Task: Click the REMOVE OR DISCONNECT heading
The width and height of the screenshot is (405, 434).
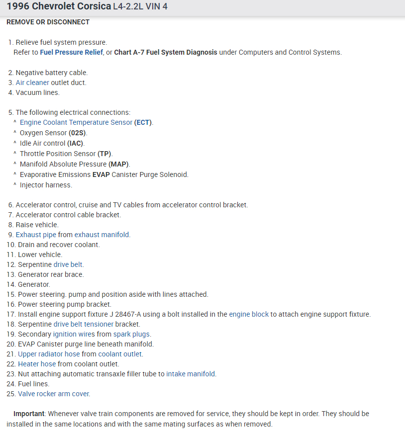Action: tap(48, 22)
